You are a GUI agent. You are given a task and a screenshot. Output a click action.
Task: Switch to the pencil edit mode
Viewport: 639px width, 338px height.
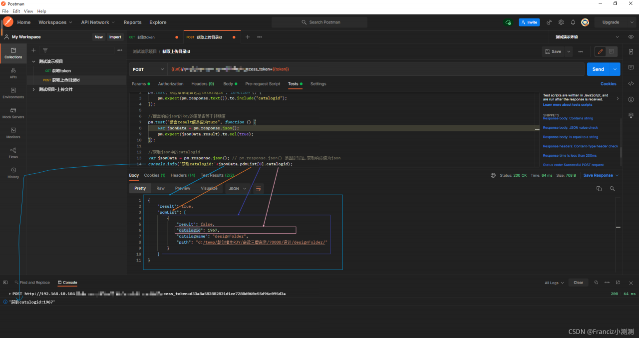point(600,51)
